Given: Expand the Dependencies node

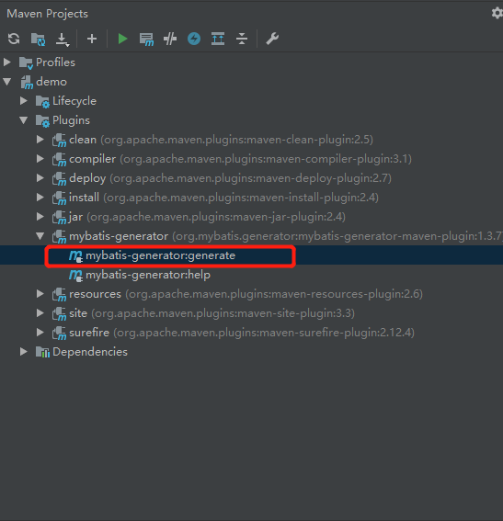Looking at the screenshot, I should [24, 351].
